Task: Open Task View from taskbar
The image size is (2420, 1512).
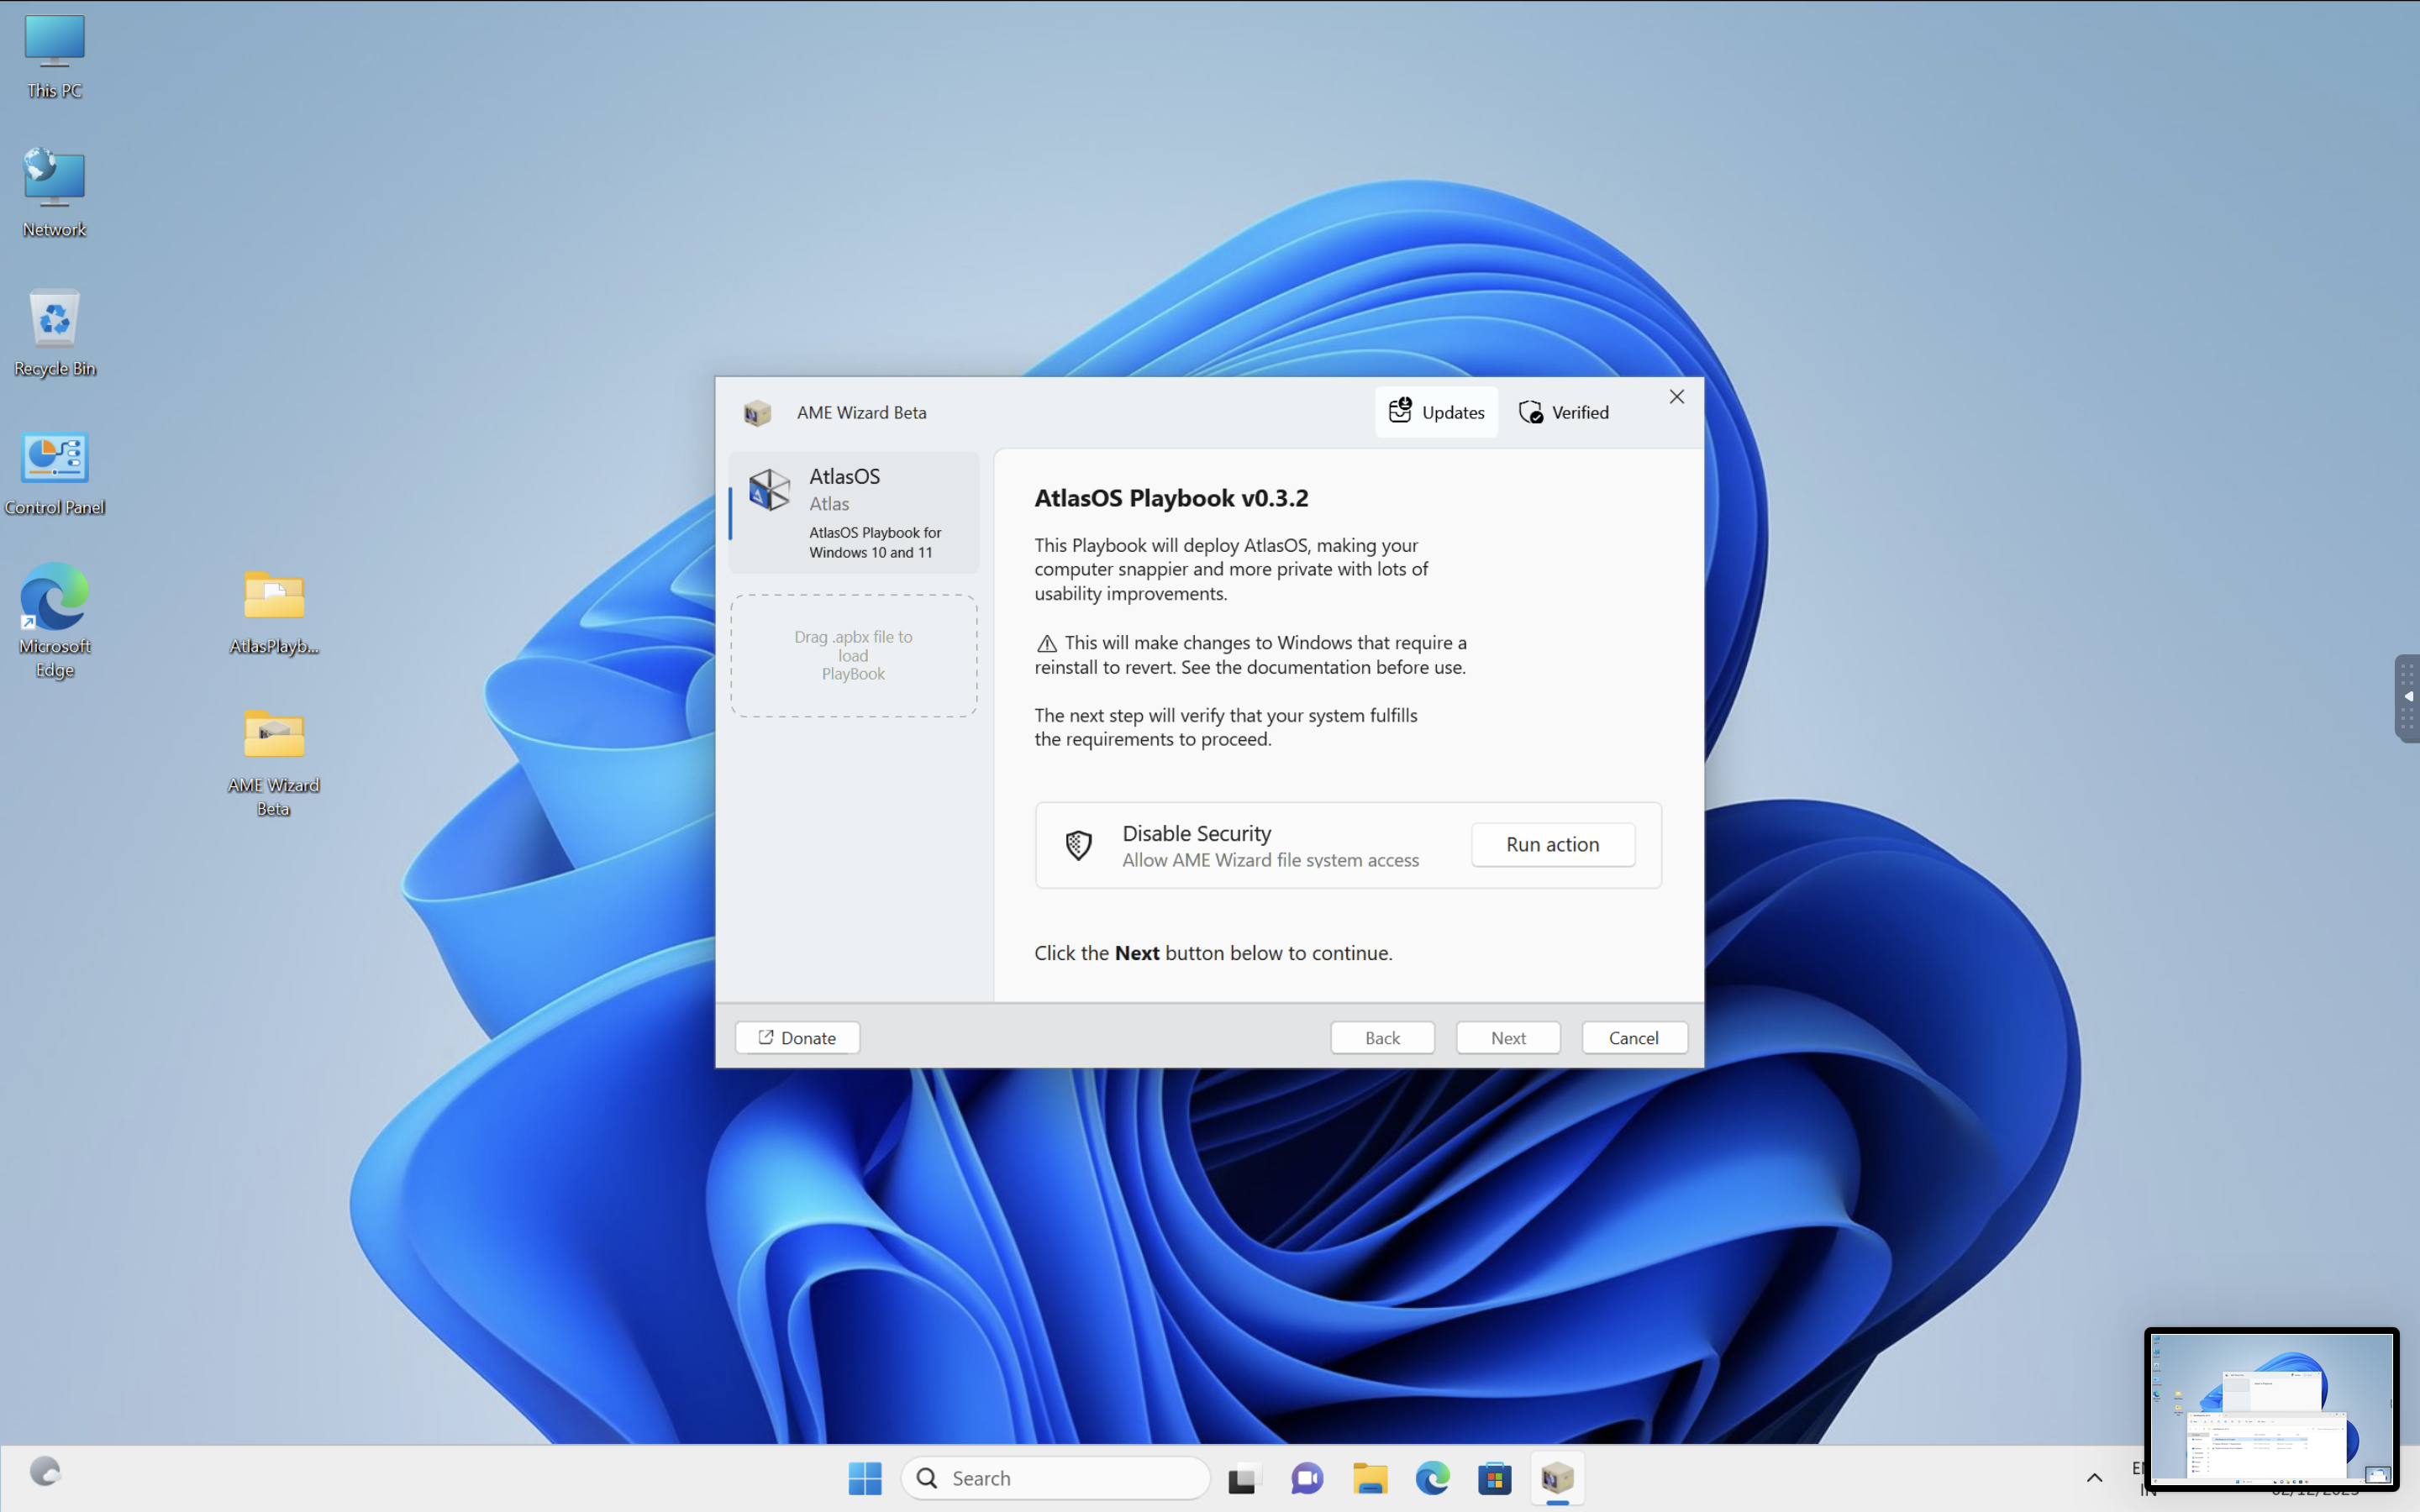Action: (1243, 1478)
